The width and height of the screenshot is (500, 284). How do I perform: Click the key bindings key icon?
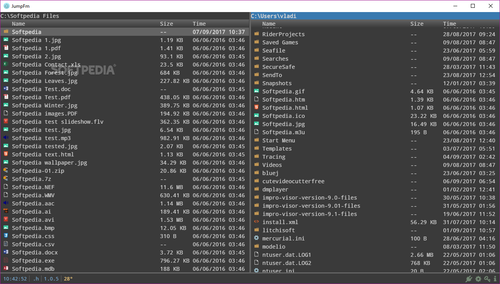(487, 279)
